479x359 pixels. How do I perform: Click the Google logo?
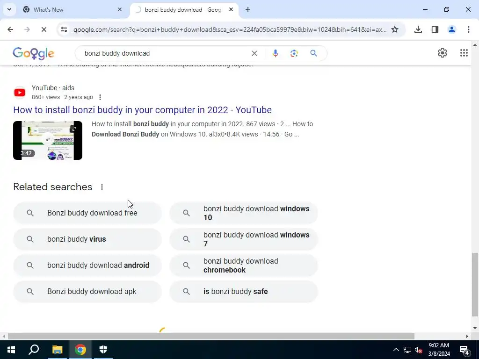[33, 53]
